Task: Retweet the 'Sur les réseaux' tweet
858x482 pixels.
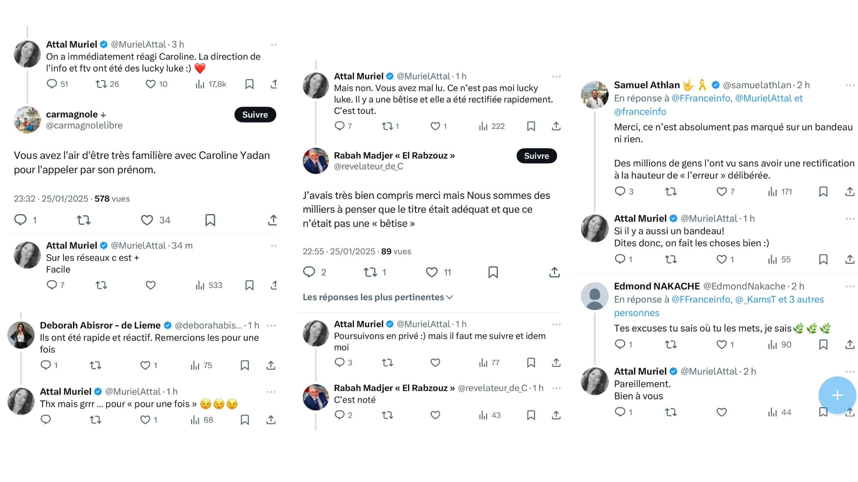Action: click(101, 285)
